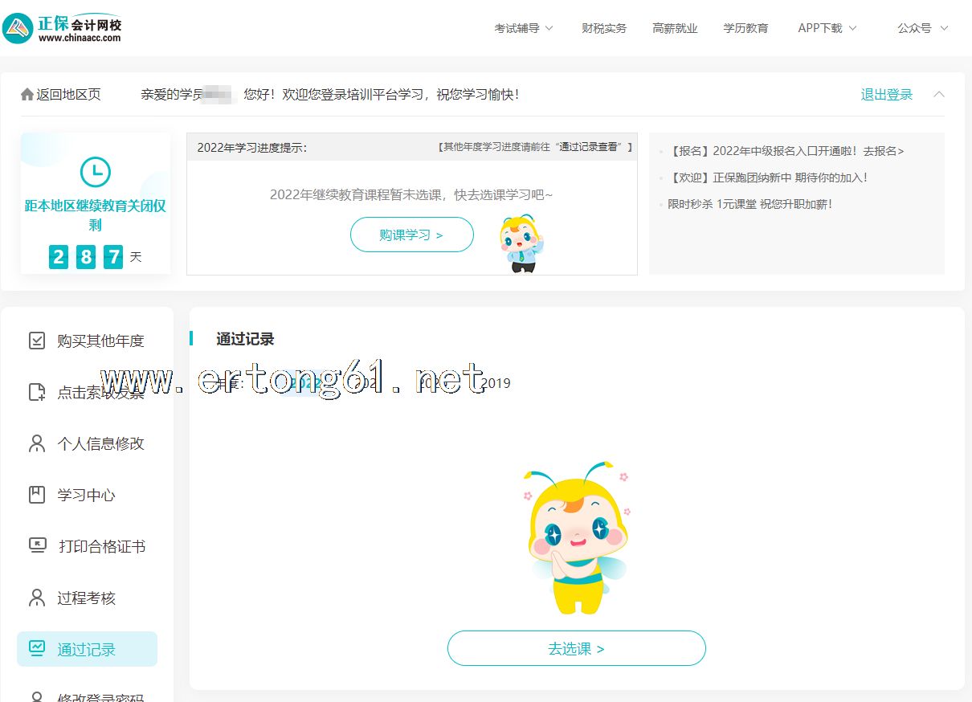This screenshot has height=702, width=972.
Task: Click the 购课学习 button
Action: click(x=411, y=235)
